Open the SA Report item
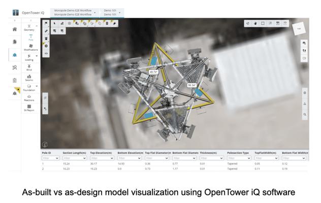This screenshot has width=321, height=203. tap(29, 108)
